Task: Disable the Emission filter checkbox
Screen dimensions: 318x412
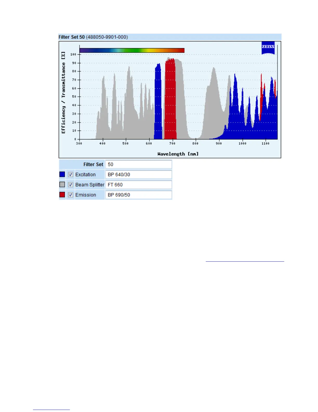Action: coord(70,195)
